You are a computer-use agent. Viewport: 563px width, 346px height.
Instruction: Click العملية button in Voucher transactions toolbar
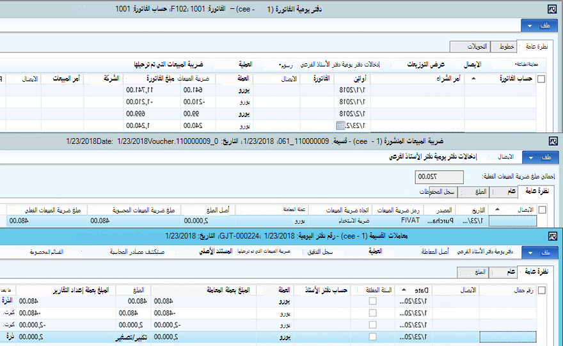pyautogui.click(x=375, y=251)
